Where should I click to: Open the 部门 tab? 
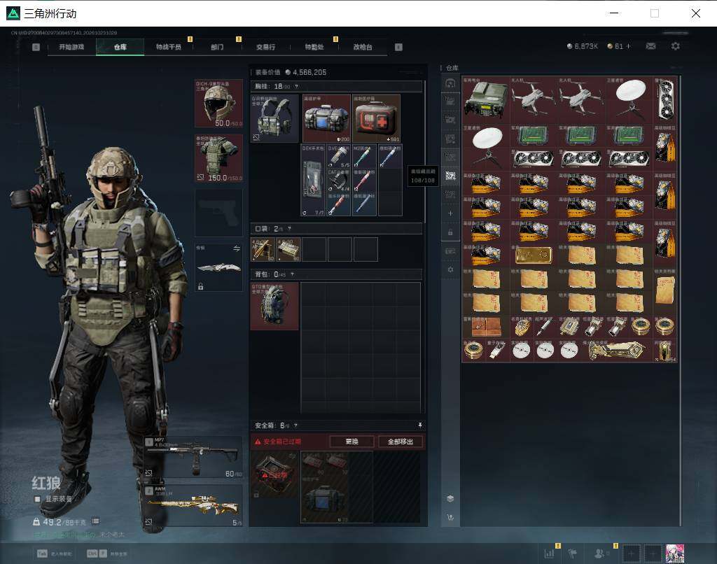click(x=217, y=47)
